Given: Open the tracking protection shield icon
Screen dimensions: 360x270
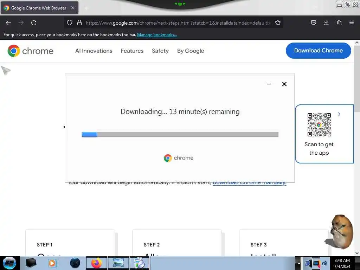Looking at the screenshot, I should pyautogui.click(x=70, y=22).
